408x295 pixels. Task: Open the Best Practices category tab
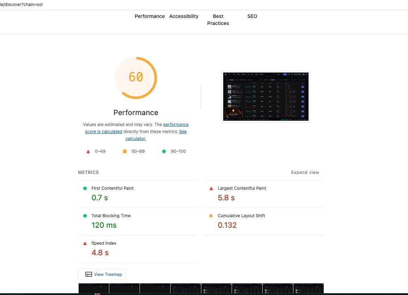pyautogui.click(x=218, y=20)
